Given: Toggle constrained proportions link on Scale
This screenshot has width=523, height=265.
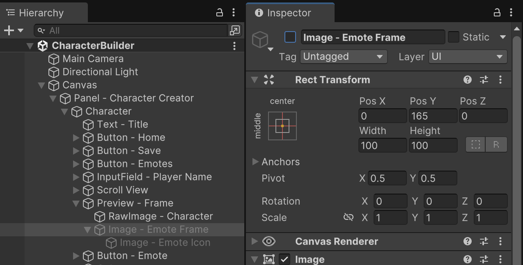Looking at the screenshot, I should [348, 217].
